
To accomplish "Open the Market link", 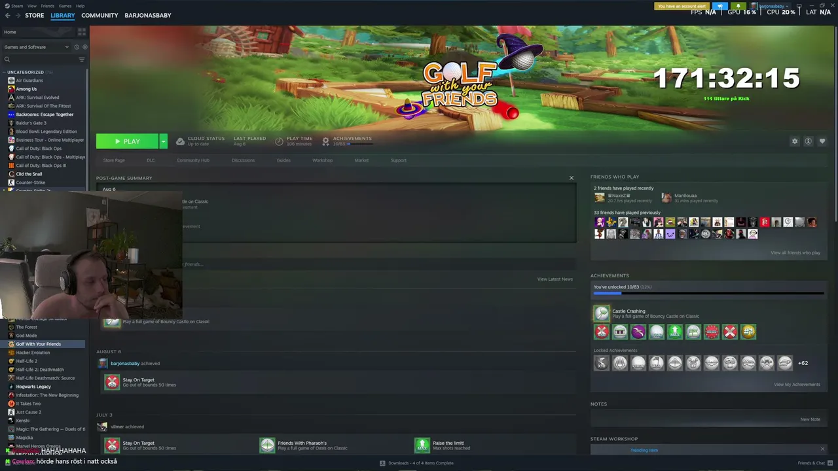I will (x=361, y=160).
